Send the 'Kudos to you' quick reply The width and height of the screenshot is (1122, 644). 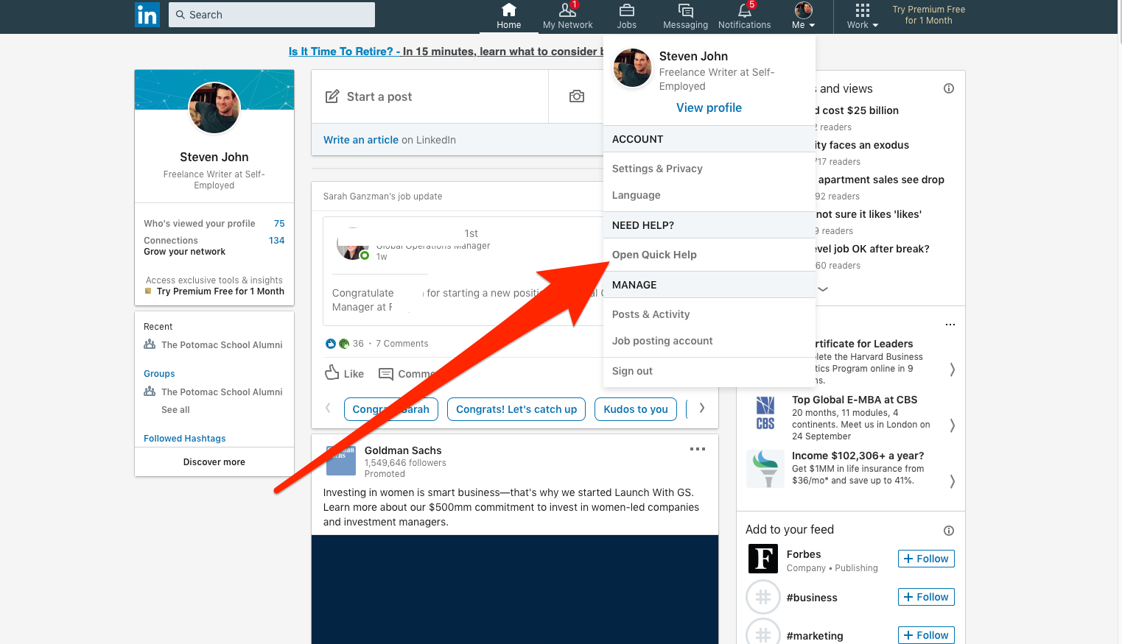click(x=635, y=408)
